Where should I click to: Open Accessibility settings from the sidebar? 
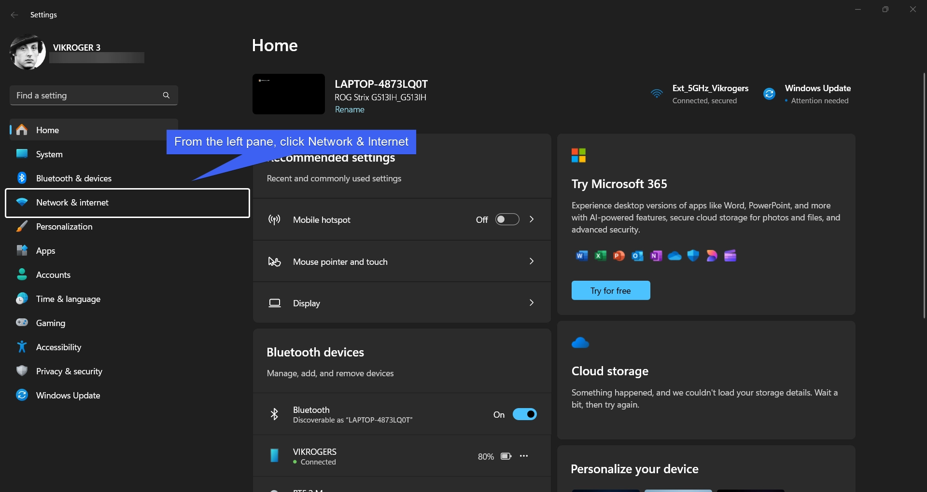[x=94, y=347]
